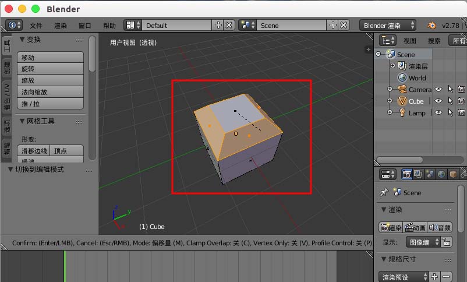The height and width of the screenshot is (282, 467).
Task: Toggle Lamp selectability arrow icon
Action: coord(450,112)
